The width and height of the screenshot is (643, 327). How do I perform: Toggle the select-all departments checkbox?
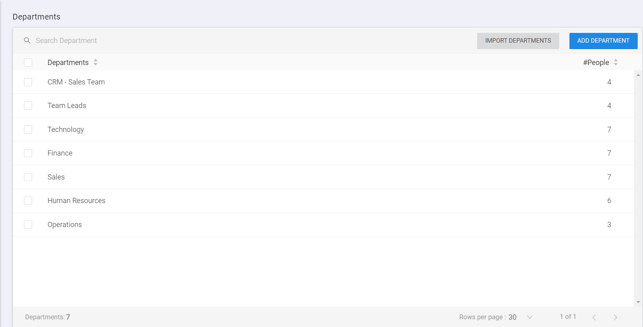point(28,63)
